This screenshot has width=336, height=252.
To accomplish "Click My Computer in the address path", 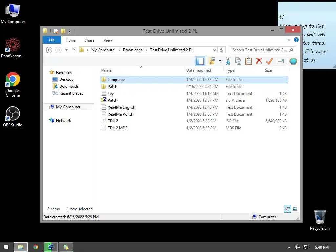I will (103, 50).
